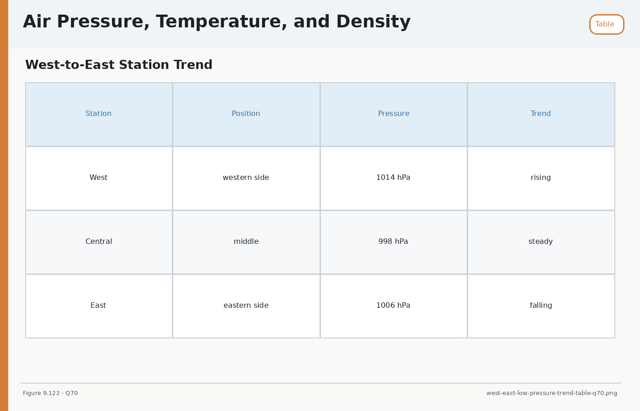Image resolution: width=640 pixels, height=411 pixels.
Task: Click the 'steady' trend cell
Action: [541, 242]
